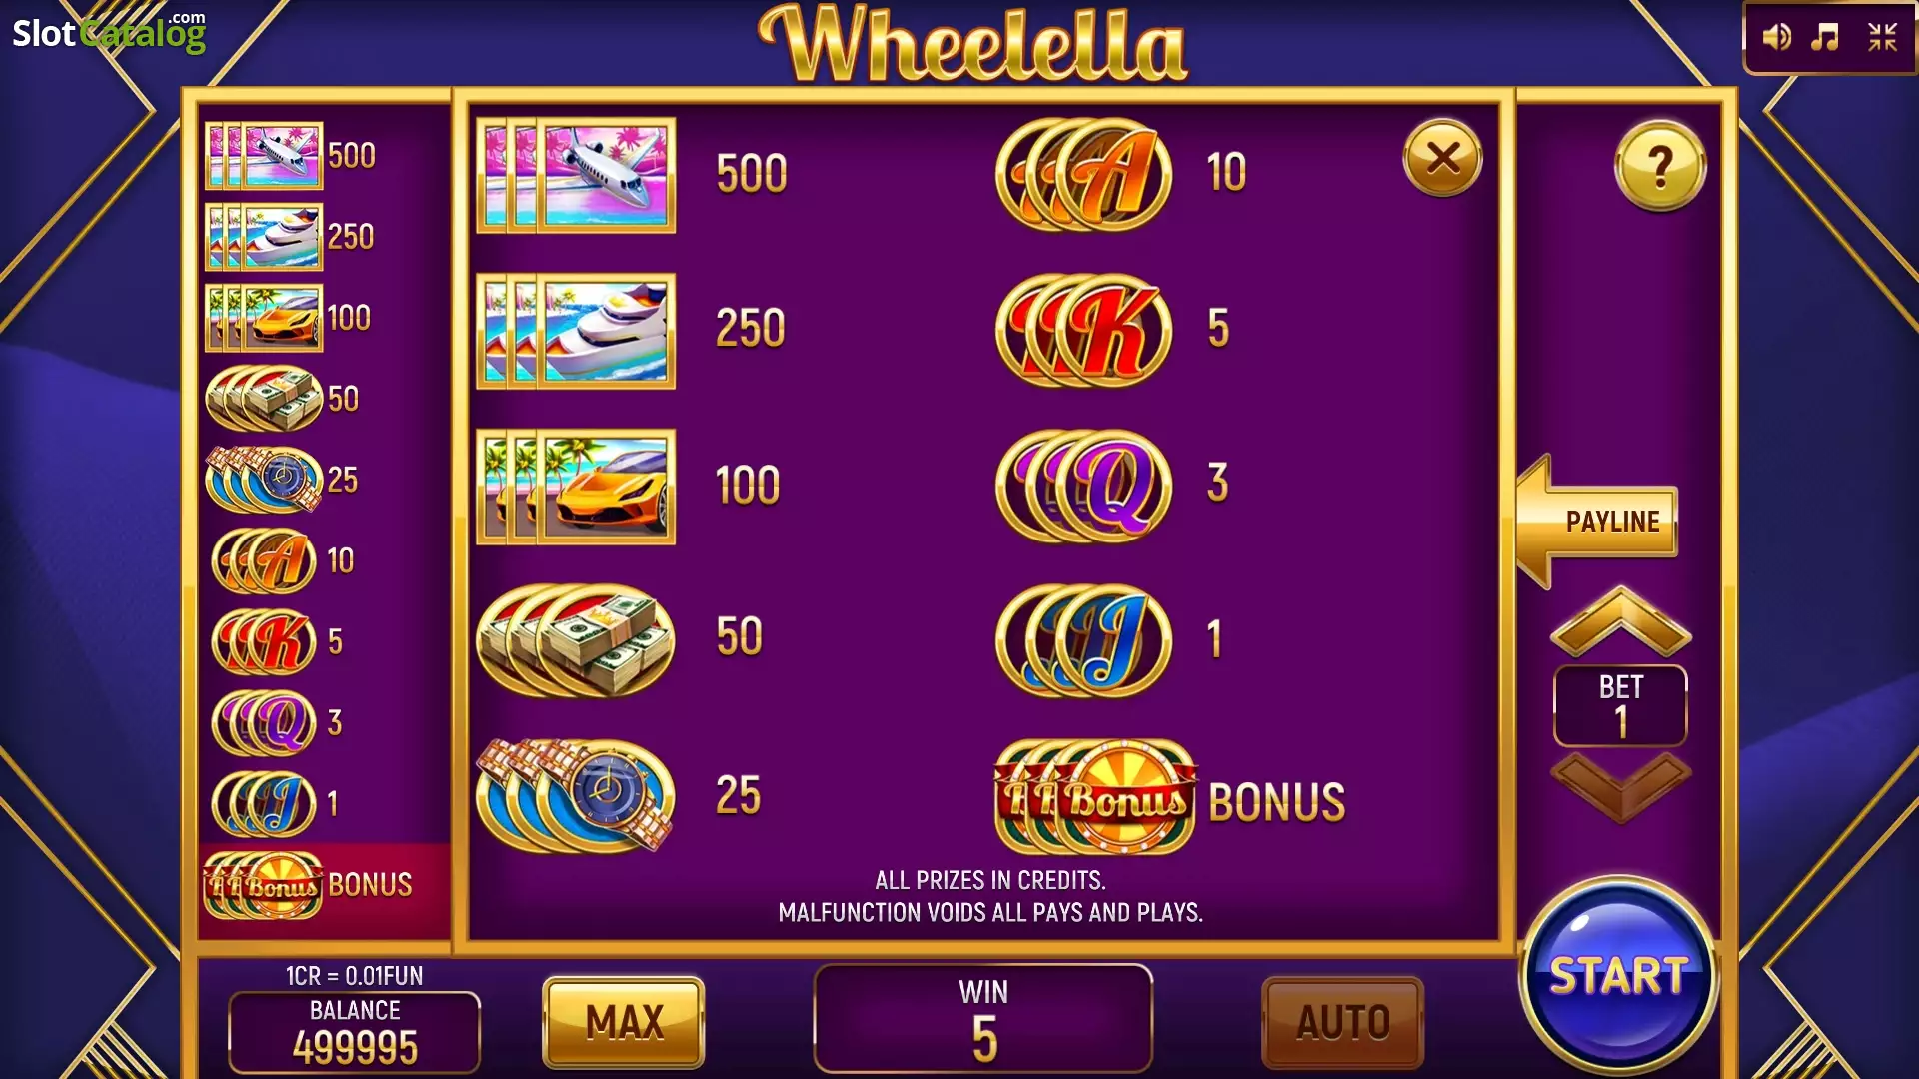The width and height of the screenshot is (1919, 1079).
Task: Enable AUTO spin mode
Action: (1343, 1022)
